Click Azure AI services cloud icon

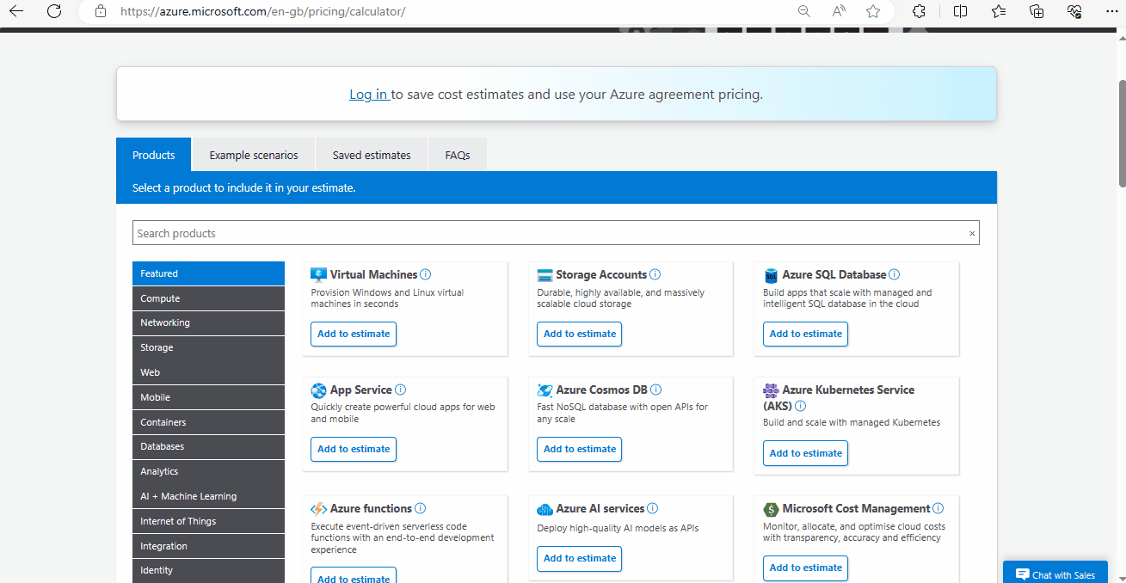point(545,509)
